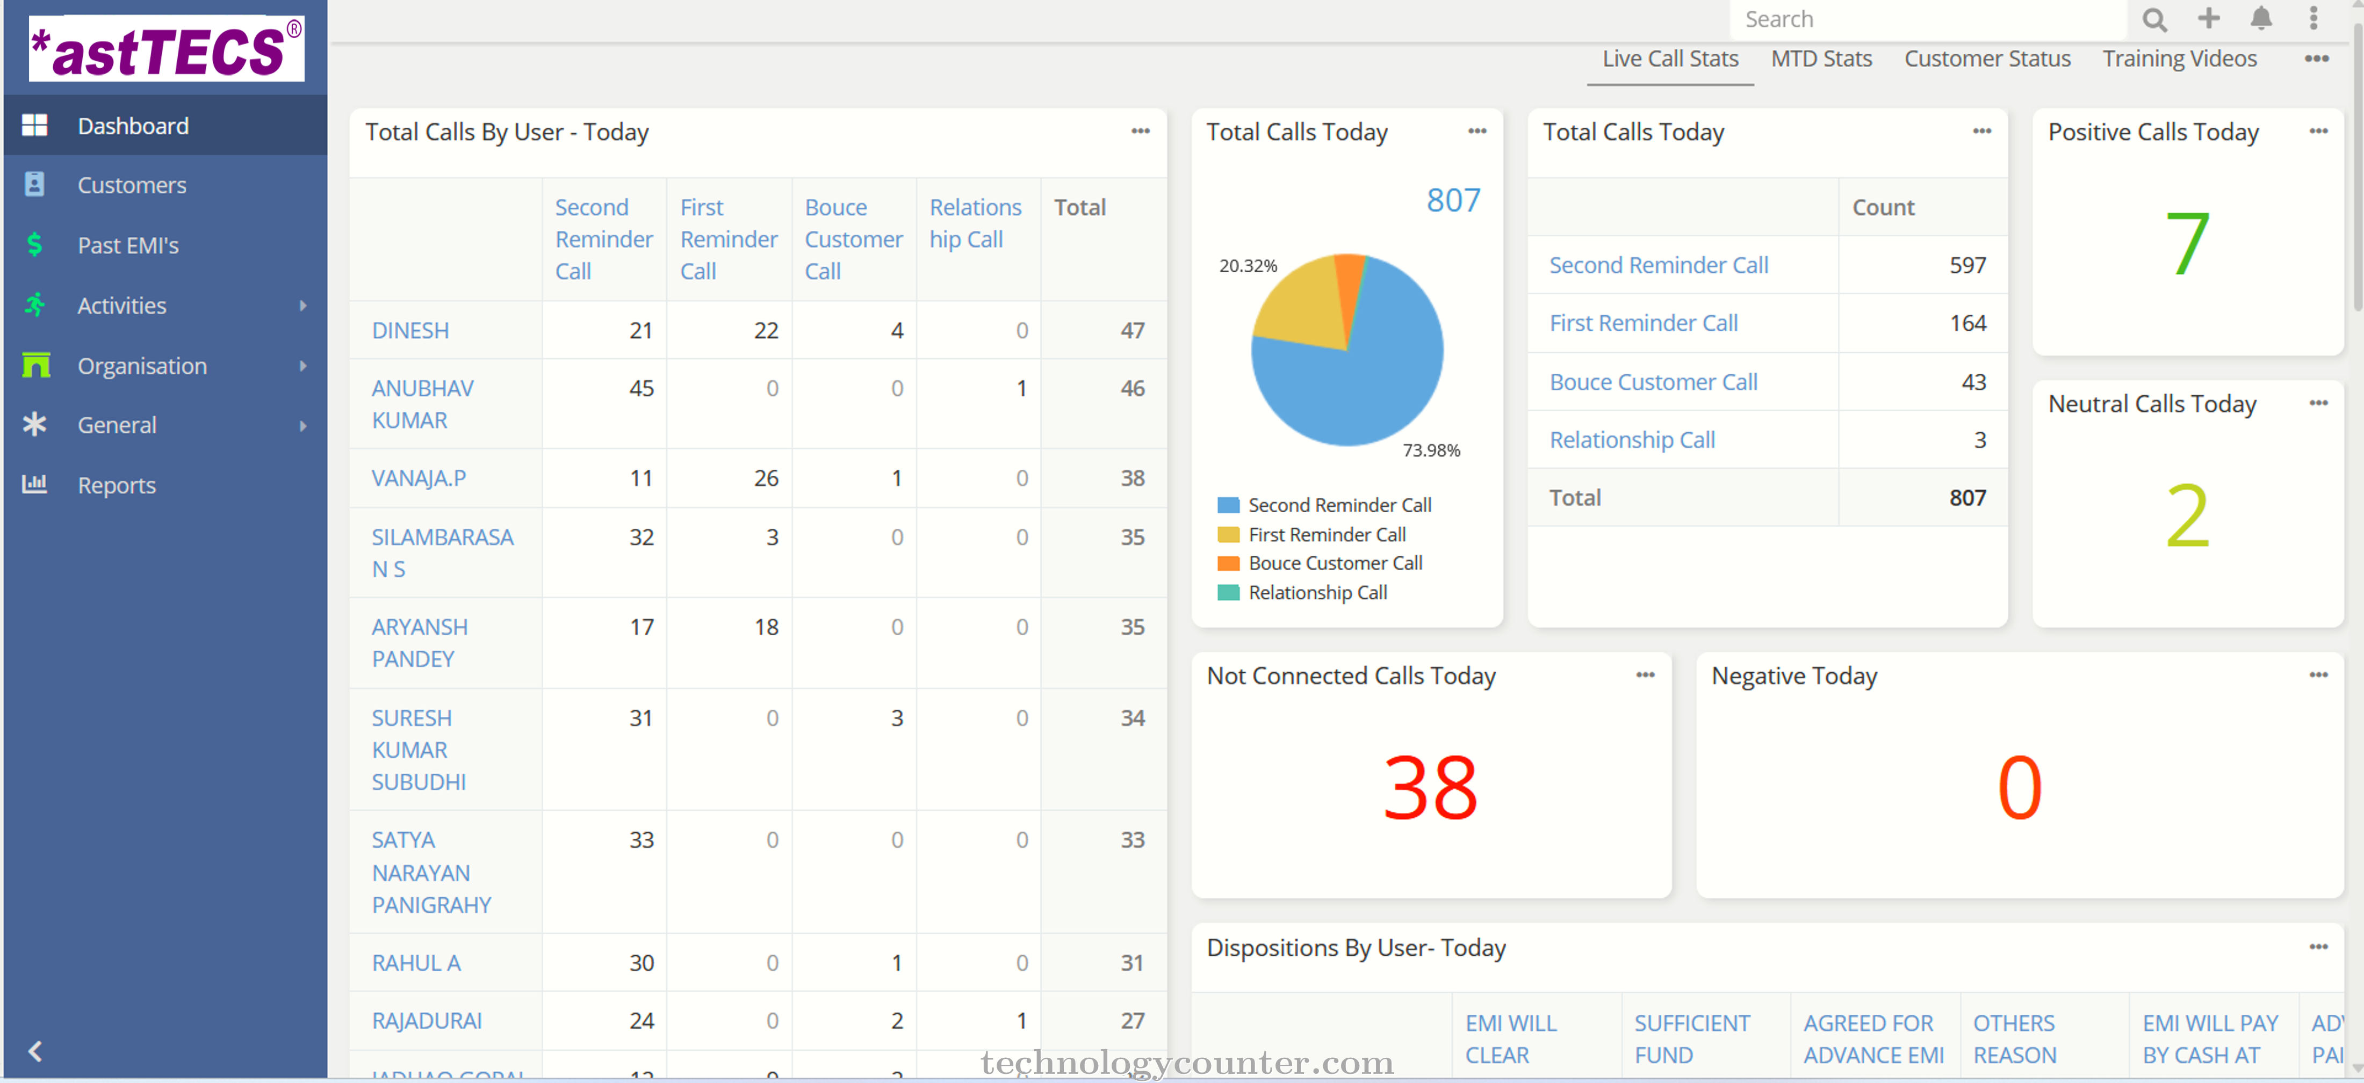Open options menu of Total Calls Today count table
This screenshot has height=1083, width=2364.
coord(1981,131)
